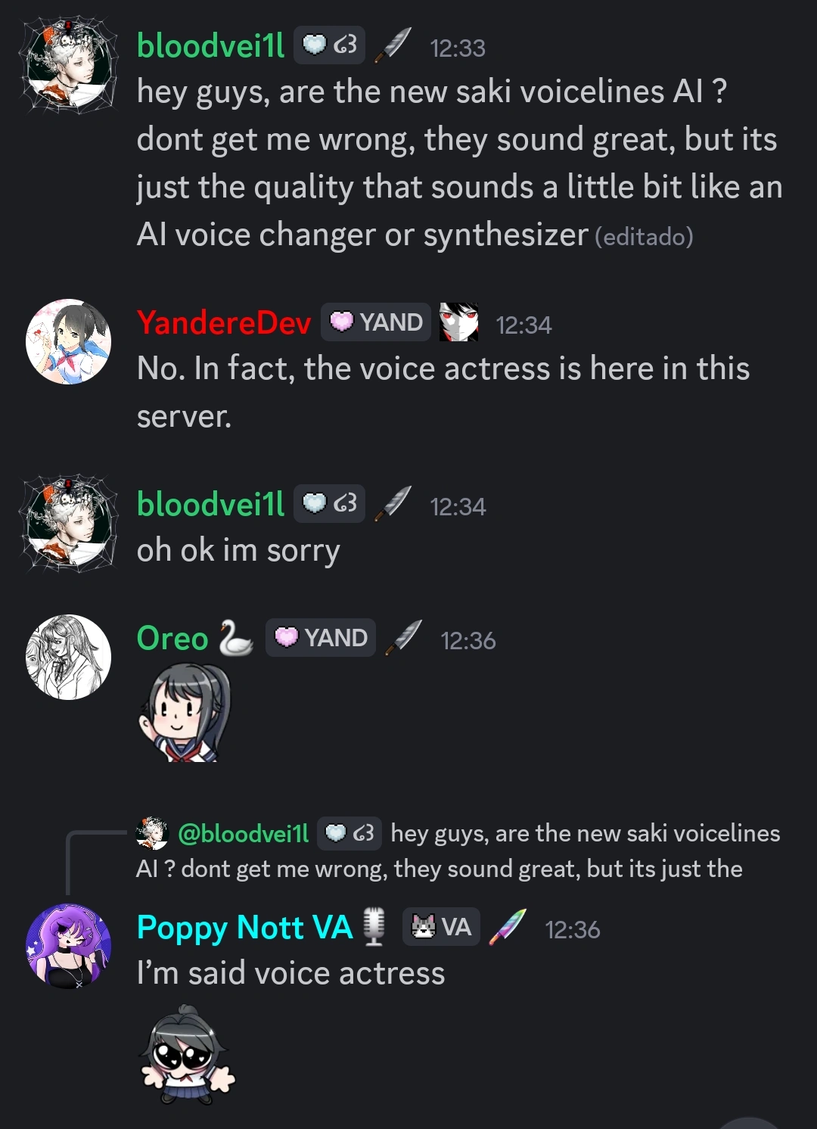Tap the small reply avatar of bloodvei1l
This screenshot has height=1129, width=817.
[151, 833]
